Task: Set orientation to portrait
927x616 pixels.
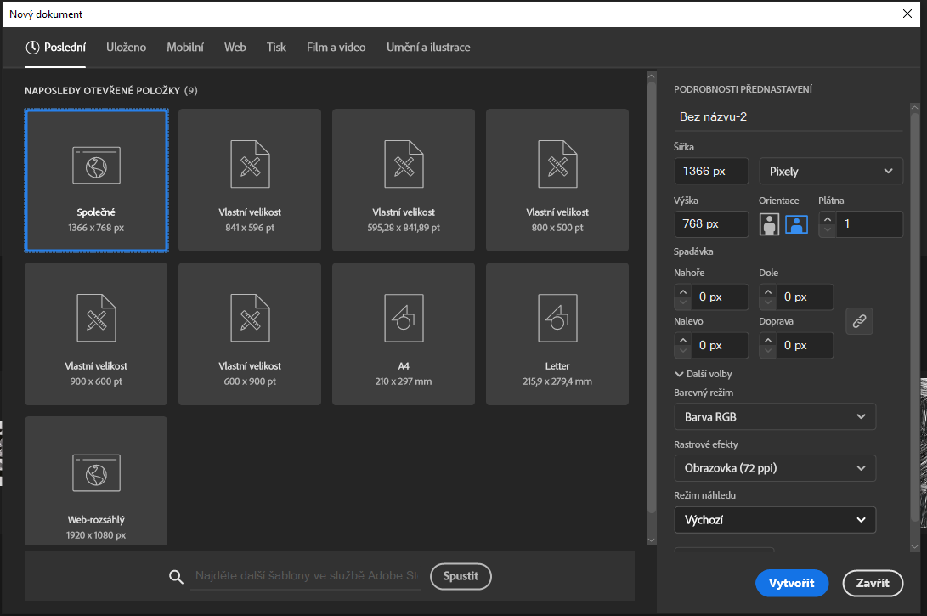Action: [x=770, y=224]
